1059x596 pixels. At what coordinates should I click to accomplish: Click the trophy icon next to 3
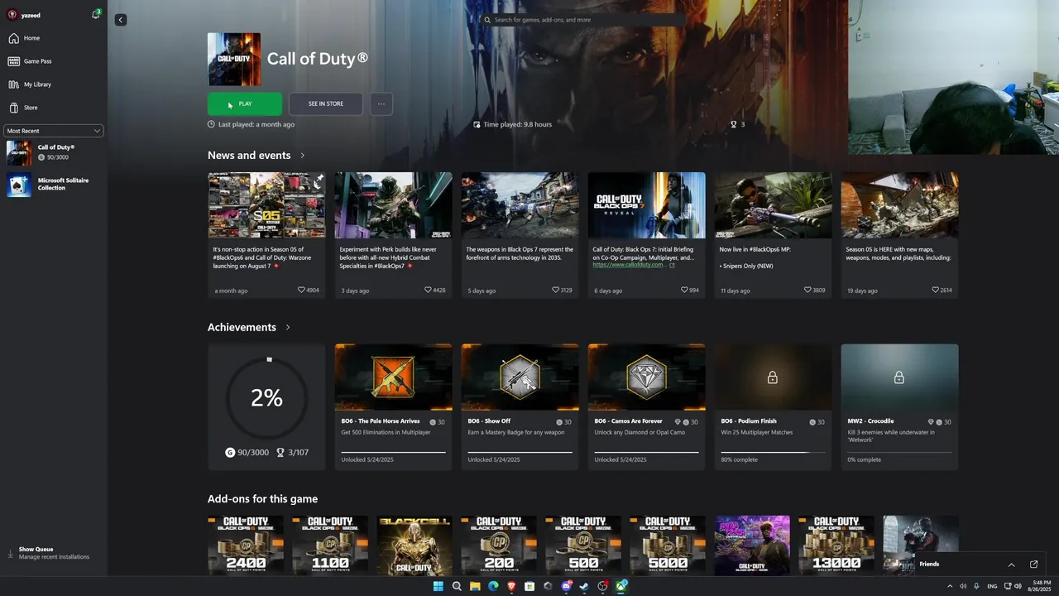point(733,124)
